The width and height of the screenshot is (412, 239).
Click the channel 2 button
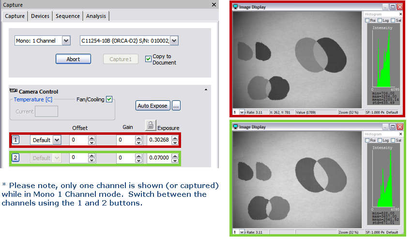[15, 158]
